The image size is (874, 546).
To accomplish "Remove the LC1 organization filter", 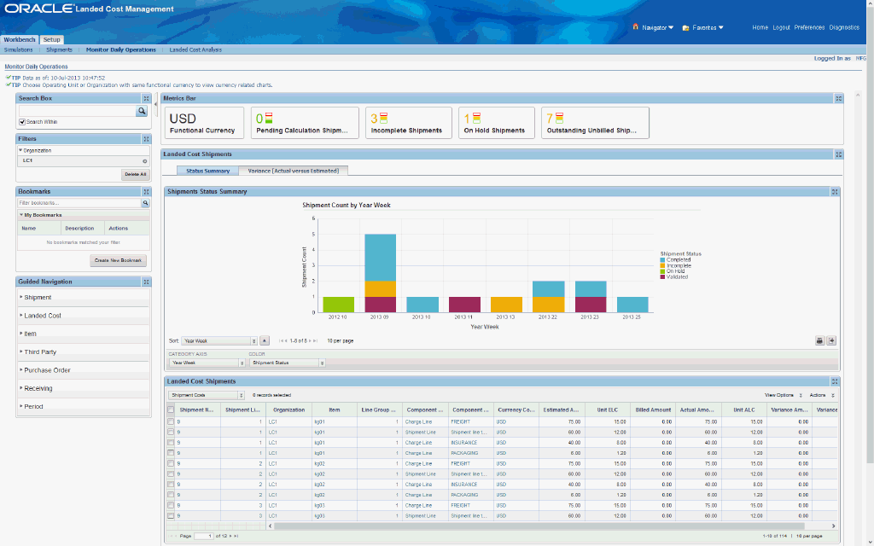I will click(x=145, y=161).
